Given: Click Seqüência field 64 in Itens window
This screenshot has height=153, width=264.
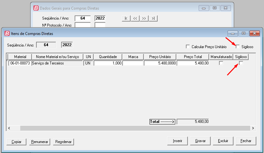Looking at the screenshot, I should point(46,45).
